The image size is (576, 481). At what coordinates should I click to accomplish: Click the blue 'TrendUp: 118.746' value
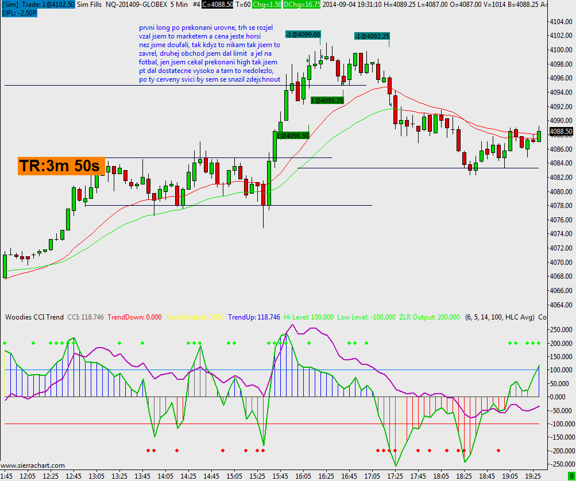click(x=254, y=317)
